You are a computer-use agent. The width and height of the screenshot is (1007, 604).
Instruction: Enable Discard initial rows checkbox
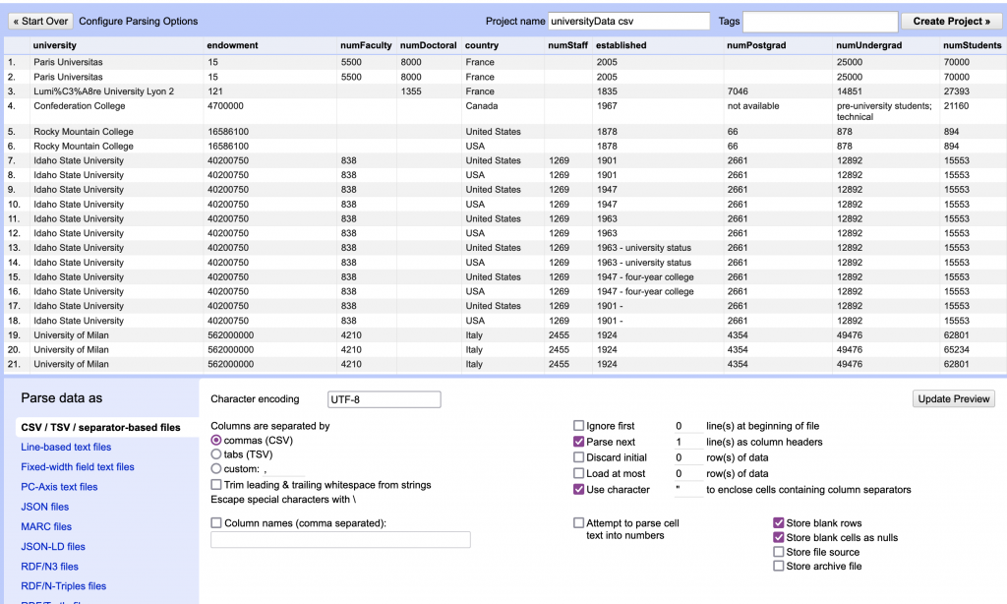pos(578,457)
